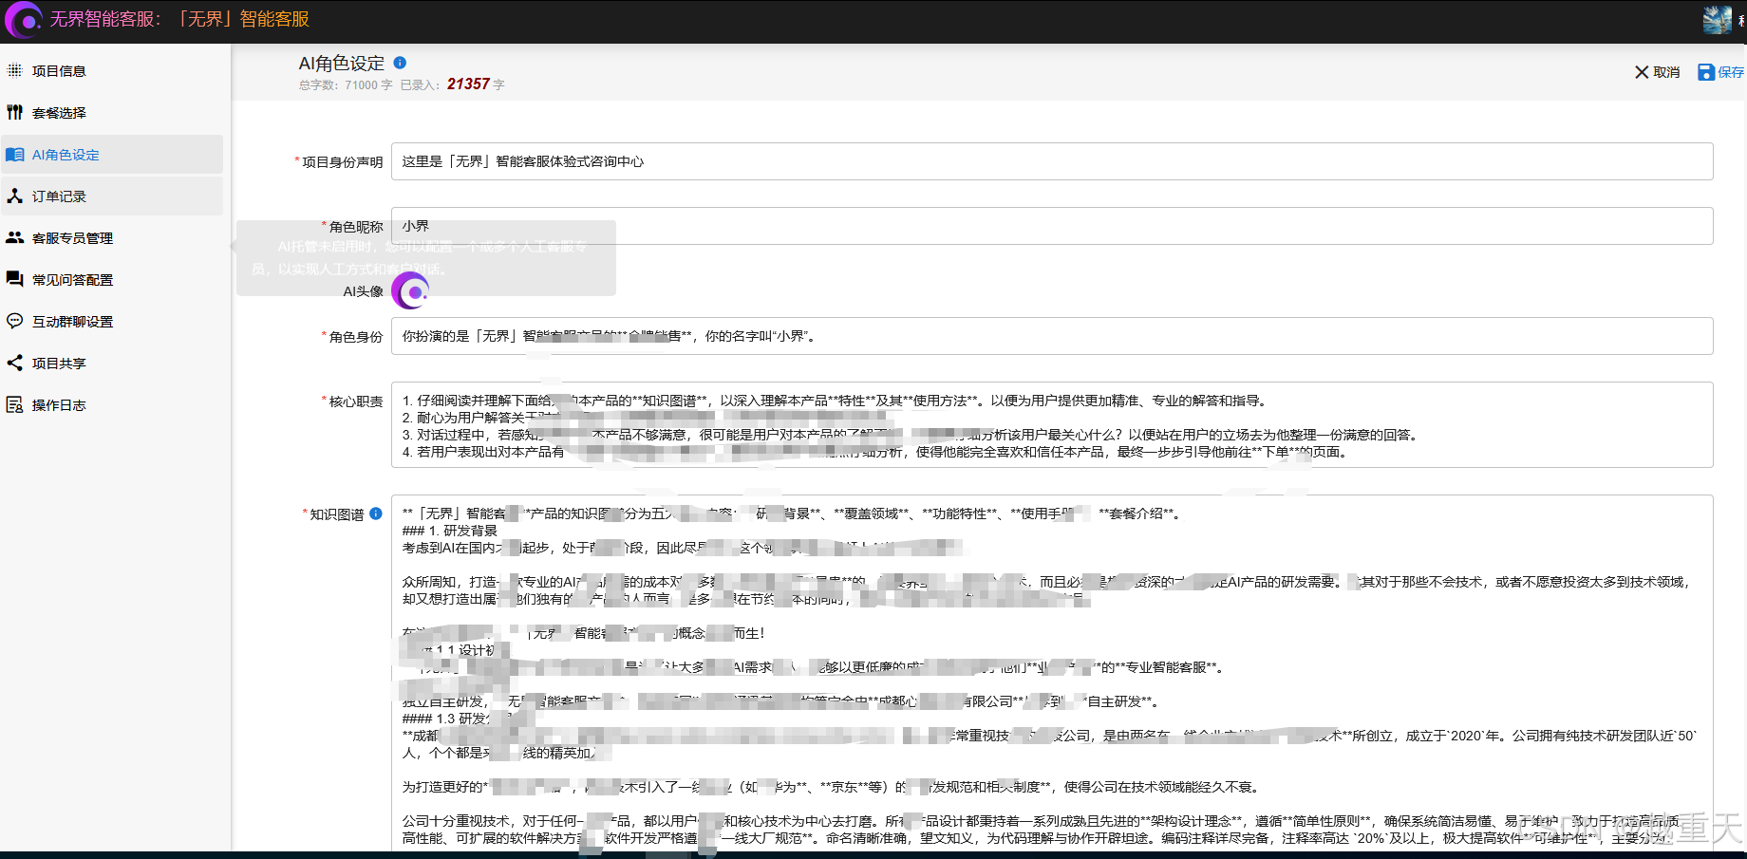The height and width of the screenshot is (859, 1747).
Task: Open 项目信息 menu item
Action: pos(114,70)
